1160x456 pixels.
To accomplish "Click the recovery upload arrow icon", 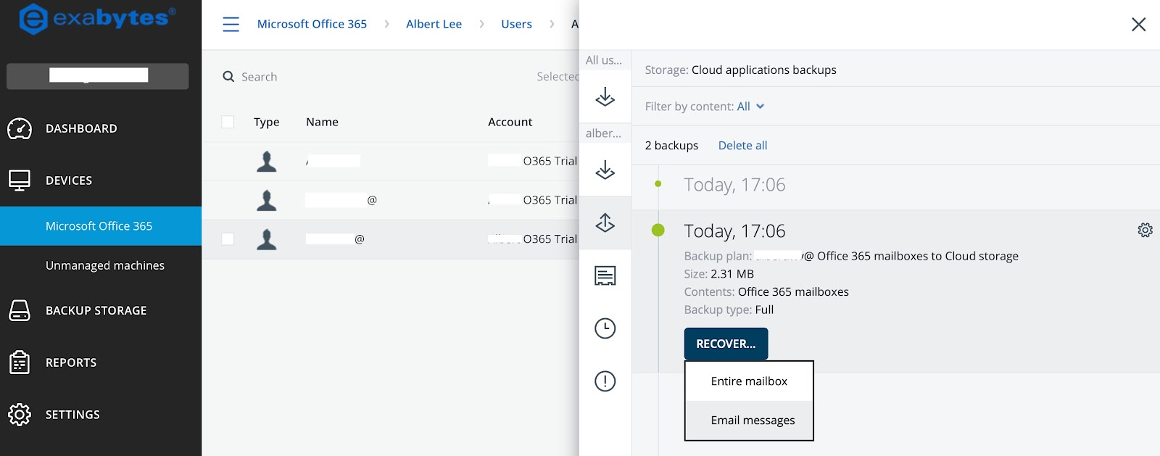I will pyautogui.click(x=605, y=223).
